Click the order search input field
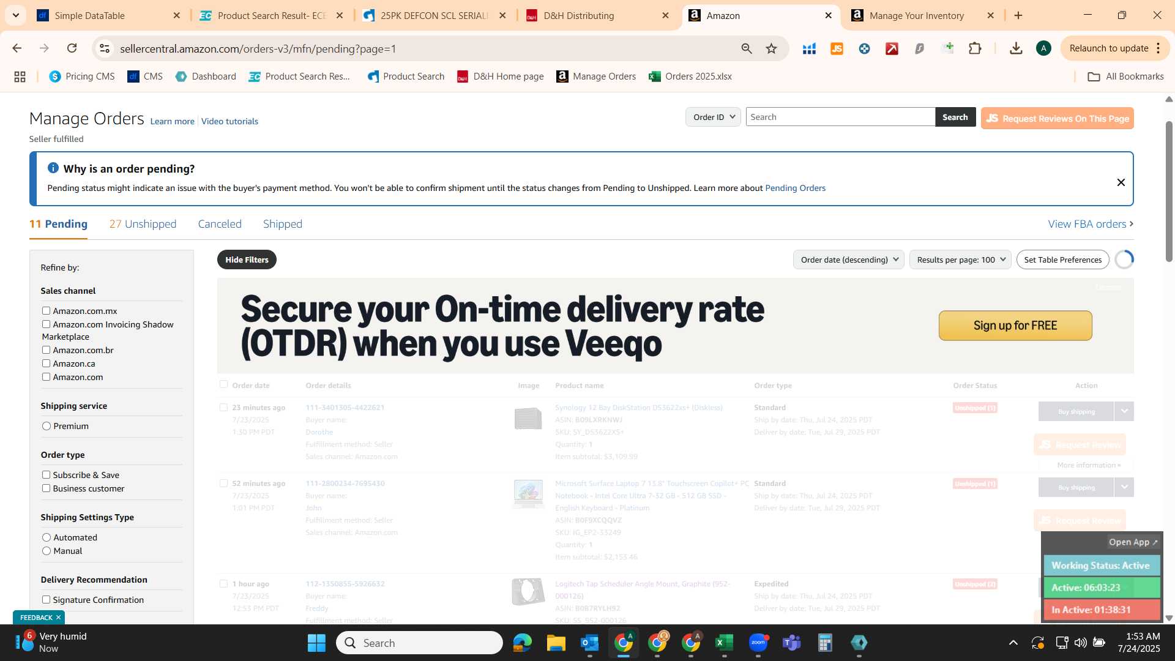Image resolution: width=1175 pixels, height=661 pixels. pyautogui.click(x=840, y=117)
